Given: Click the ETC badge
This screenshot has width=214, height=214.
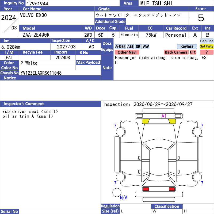Looking at the screenshot, I should [x=193, y=52].
